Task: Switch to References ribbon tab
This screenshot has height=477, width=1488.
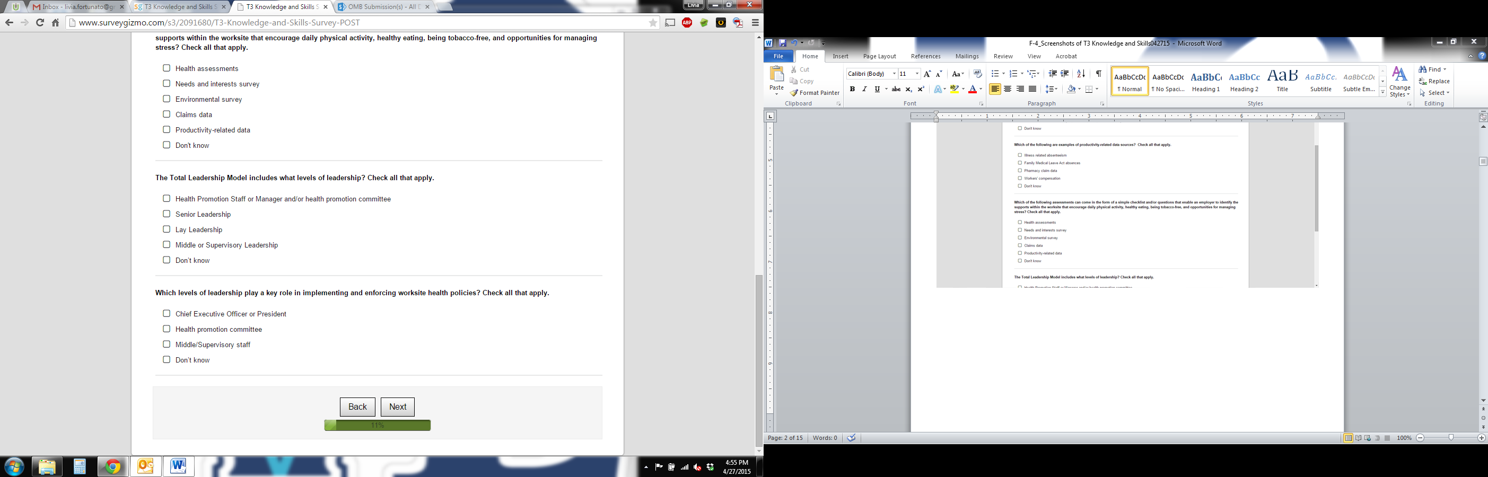Action: click(925, 56)
